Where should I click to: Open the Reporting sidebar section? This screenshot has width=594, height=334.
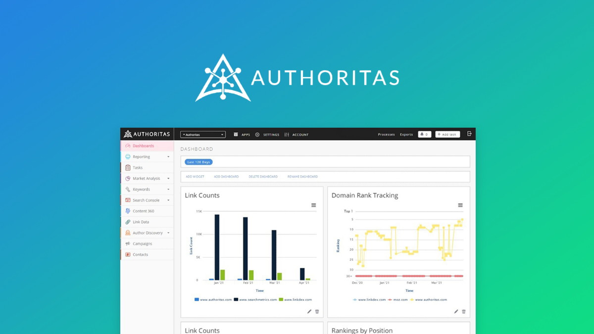point(147,157)
